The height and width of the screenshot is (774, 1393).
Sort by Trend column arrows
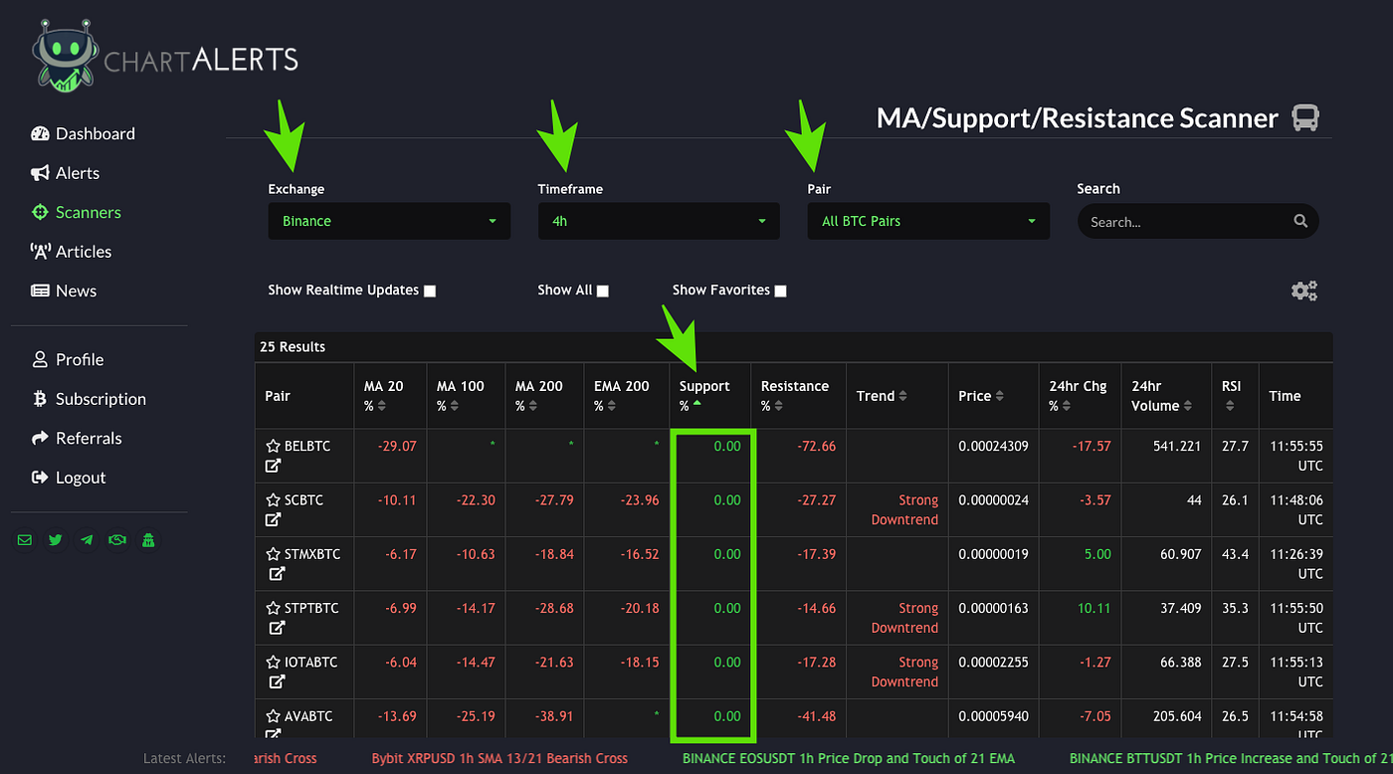tap(902, 396)
